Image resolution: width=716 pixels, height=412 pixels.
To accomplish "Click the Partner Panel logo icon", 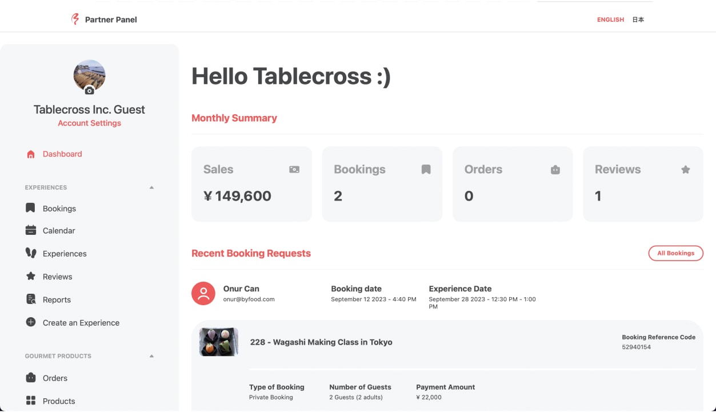I will click(x=75, y=19).
